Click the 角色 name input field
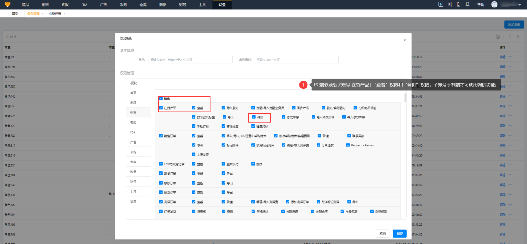This screenshot has height=244, width=527. click(x=190, y=60)
